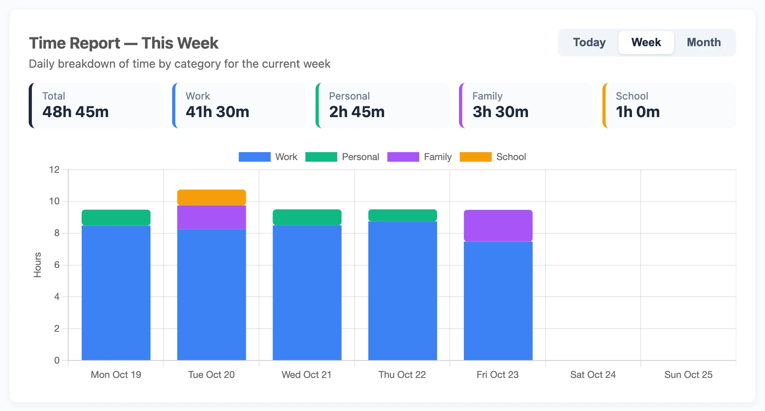Click the y-axis value 10
This screenshot has width=765, height=411.
(54, 201)
